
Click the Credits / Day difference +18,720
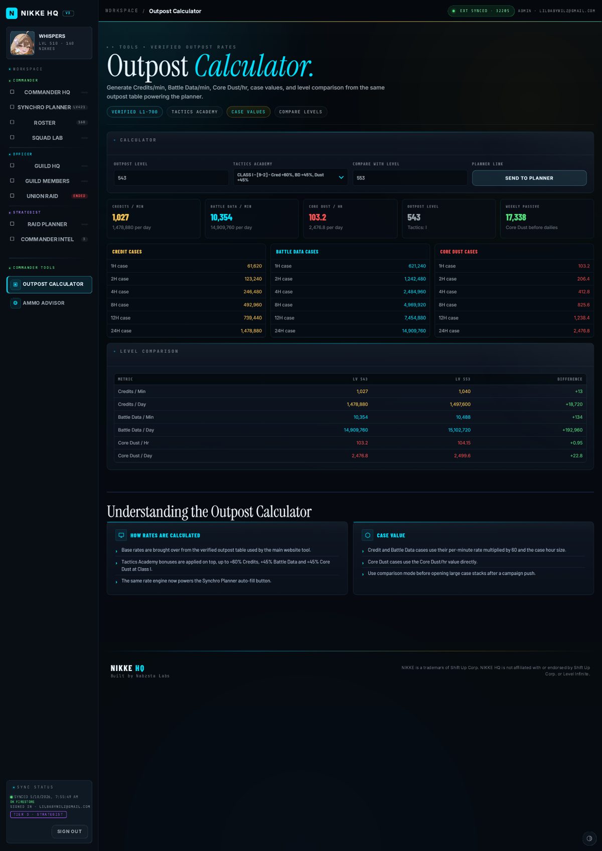coord(574,404)
